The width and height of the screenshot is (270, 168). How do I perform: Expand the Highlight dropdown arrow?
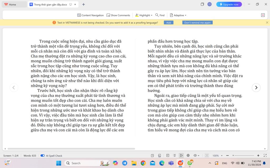[152, 15]
